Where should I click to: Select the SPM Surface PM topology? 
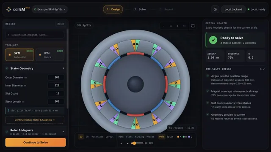pos(19,55)
